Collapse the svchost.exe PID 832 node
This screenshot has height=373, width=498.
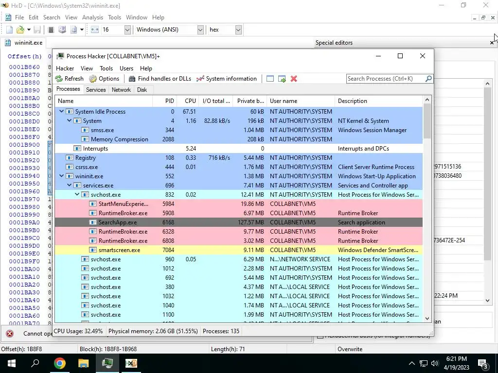[77, 194]
